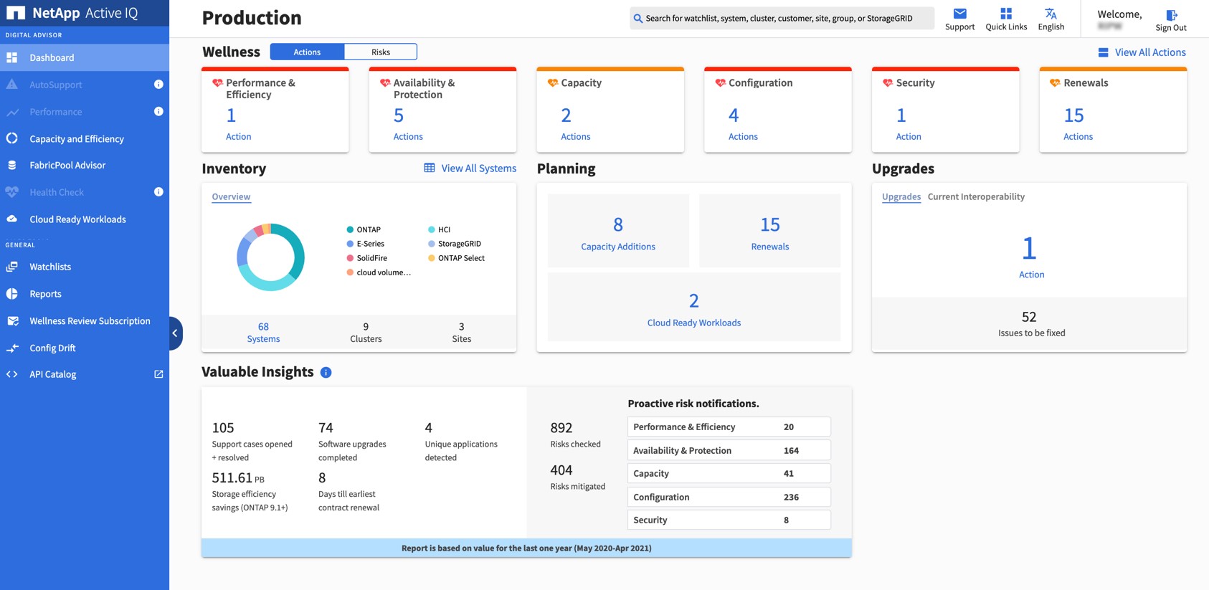Screen dimensions: 1209x590
Task: Click the FabricPool Advisor stack icon
Action: [12, 165]
